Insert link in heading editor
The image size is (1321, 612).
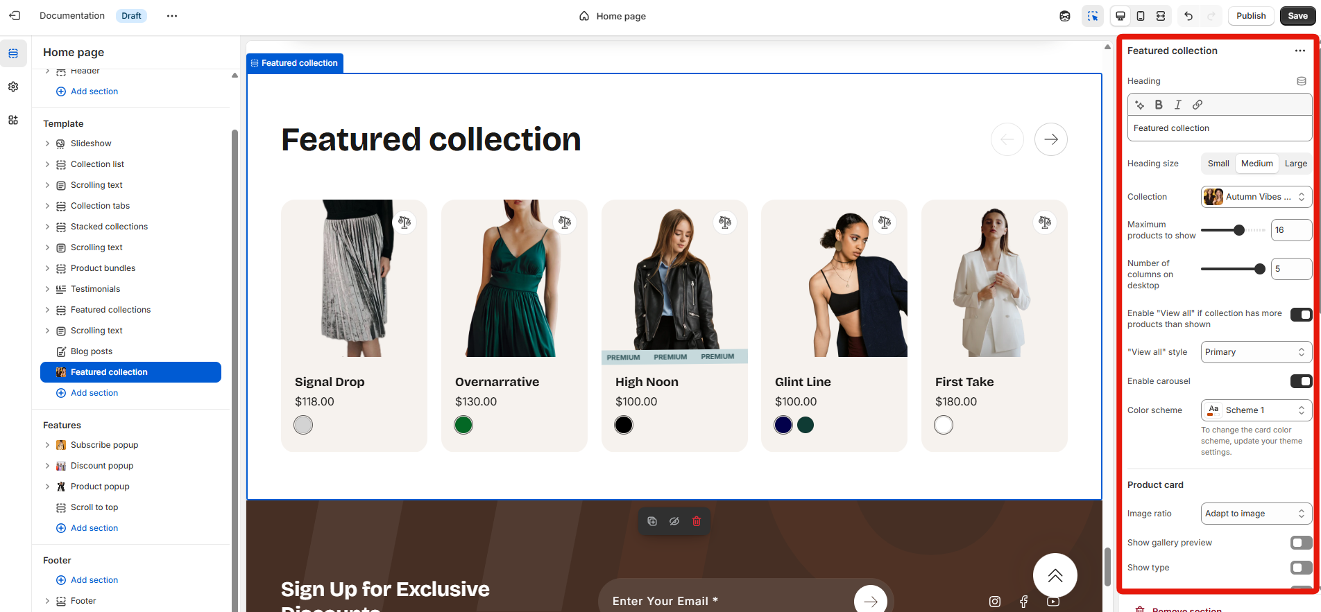coord(1198,105)
